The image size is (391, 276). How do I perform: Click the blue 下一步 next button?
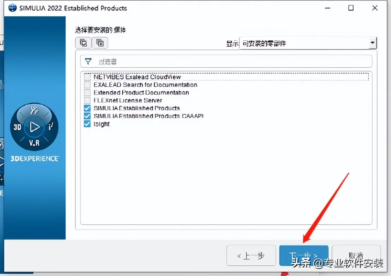[x=304, y=255]
